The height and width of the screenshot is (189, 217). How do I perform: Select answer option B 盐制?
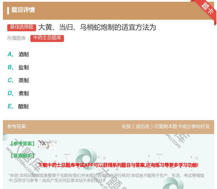(x=18, y=67)
